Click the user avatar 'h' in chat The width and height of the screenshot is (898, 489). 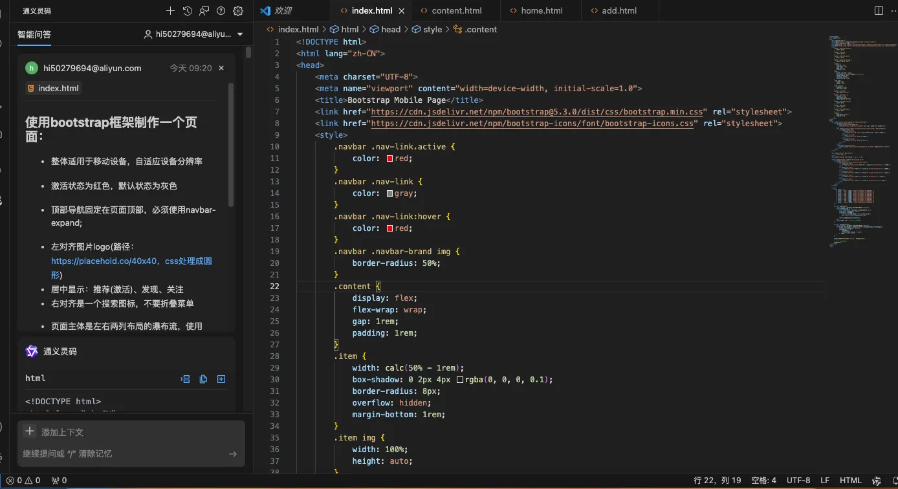(x=32, y=68)
